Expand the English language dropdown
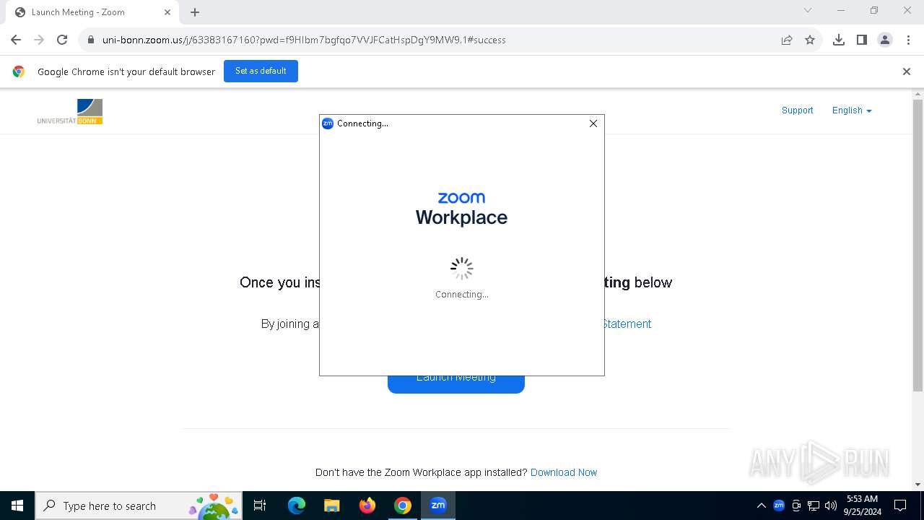The height and width of the screenshot is (520, 924). (x=852, y=110)
